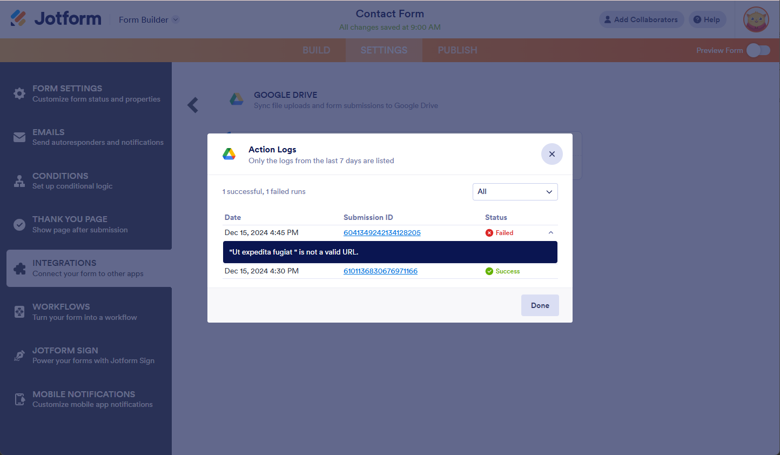Open Form Settings in the sidebar
Viewport: 780px width, 455px height.
89,93
